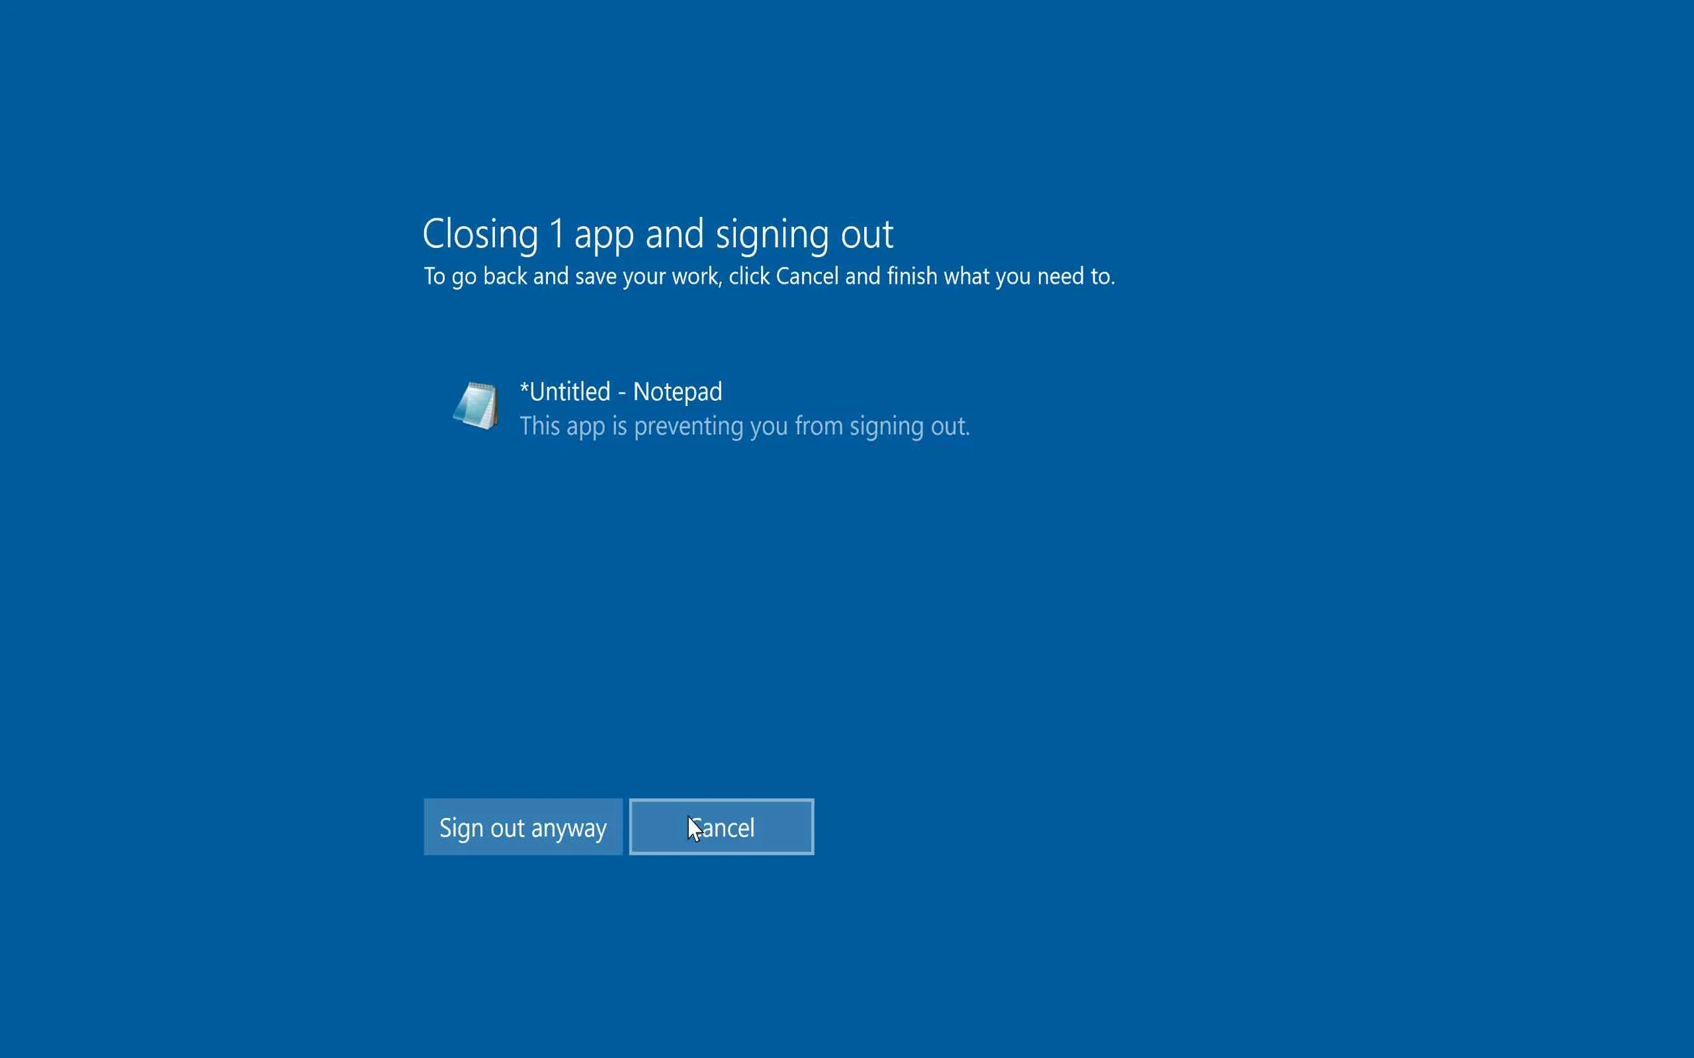
Task: Click 'save your work' in the instruction line
Action: click(x=648, y=276)
